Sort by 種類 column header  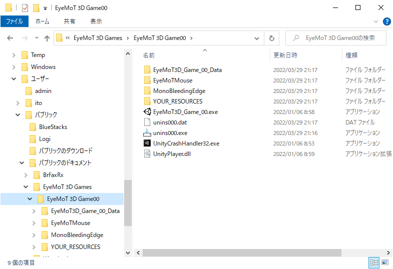click(x=351, y=55)
